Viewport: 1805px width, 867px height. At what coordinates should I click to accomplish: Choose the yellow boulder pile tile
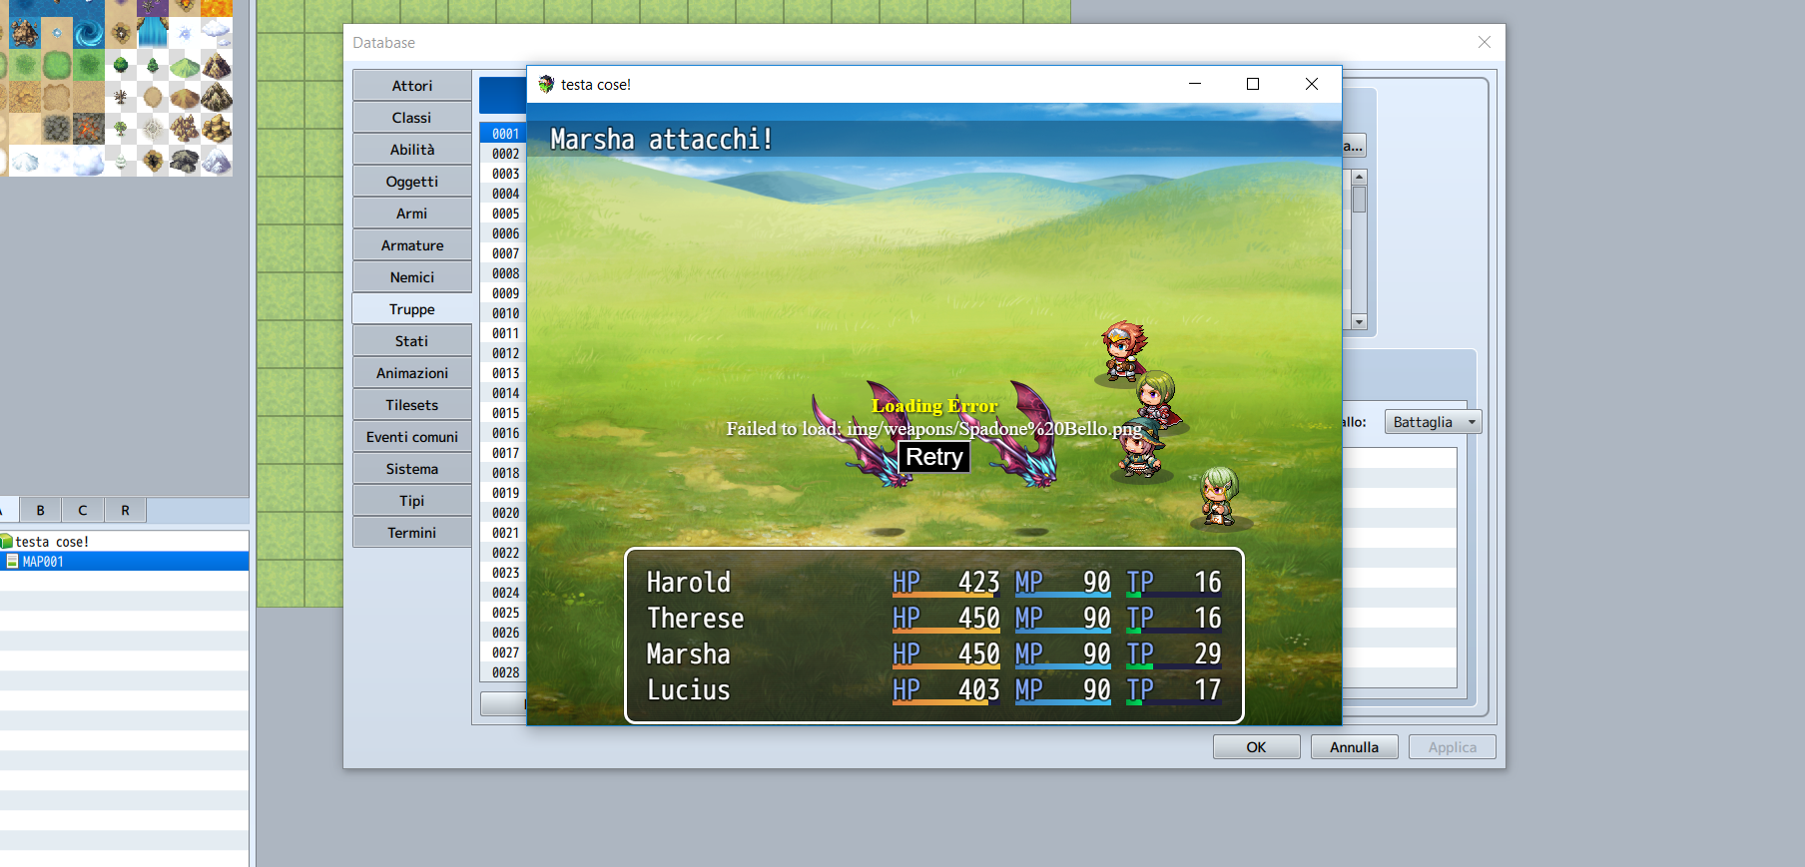(x=216, y=130)
